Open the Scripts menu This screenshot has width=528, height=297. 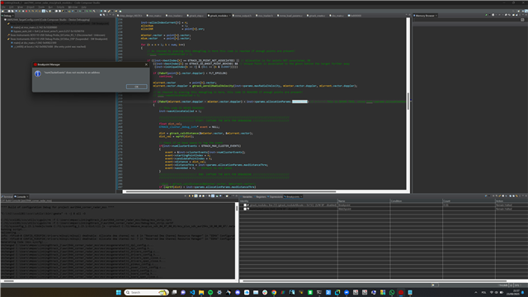pos(60,7)
